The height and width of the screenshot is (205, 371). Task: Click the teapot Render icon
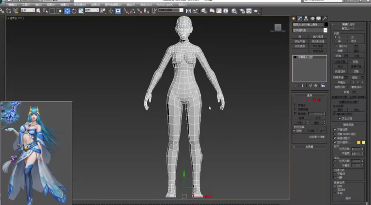click(x=256, y=11)
